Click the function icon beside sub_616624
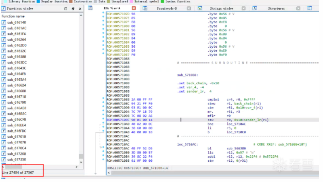 4,85
